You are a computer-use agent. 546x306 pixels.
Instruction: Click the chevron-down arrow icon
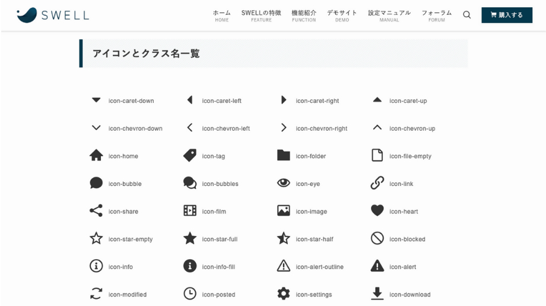(x=96, y=128)
